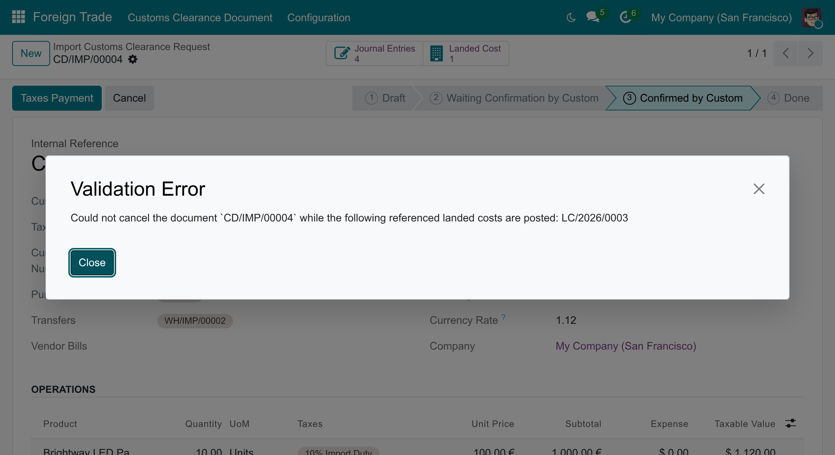Open Configuration menu

[319, 17]
